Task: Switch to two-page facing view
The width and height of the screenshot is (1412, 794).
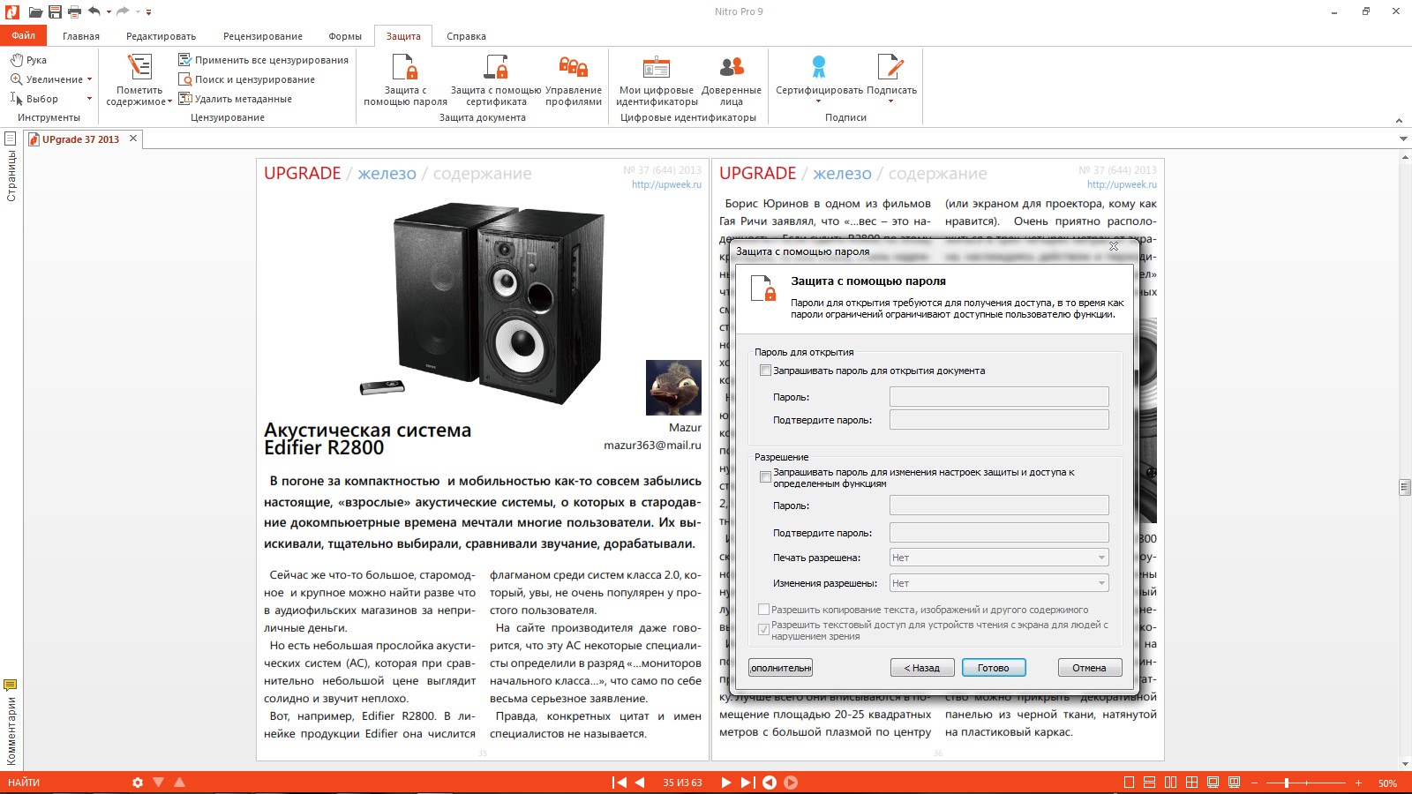Action: 1170,783
